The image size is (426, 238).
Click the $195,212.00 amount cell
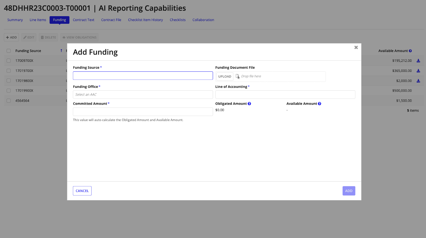click(402, 61)
